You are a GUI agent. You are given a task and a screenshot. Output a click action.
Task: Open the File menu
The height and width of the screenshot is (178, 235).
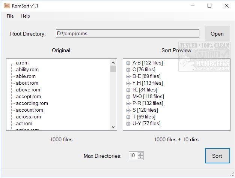(x=10, y=16)
